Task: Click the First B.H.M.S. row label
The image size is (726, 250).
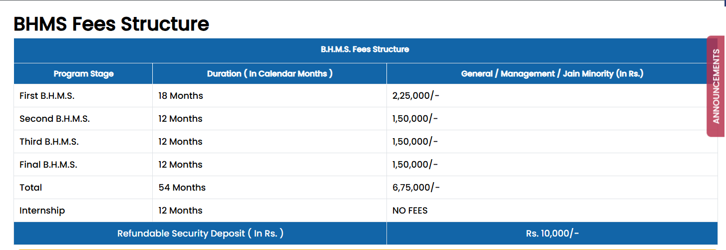Action: pyautogui.click(x=47, y=96)
